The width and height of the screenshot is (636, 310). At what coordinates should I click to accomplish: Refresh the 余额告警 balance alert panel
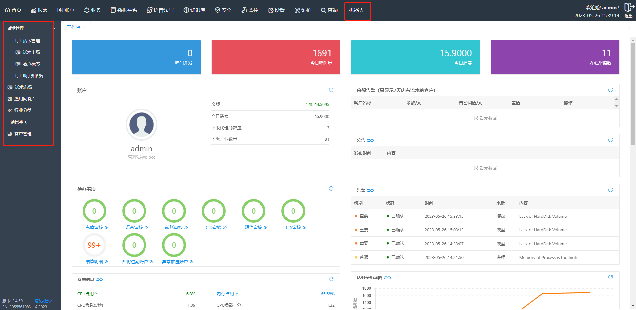(610, 90)
